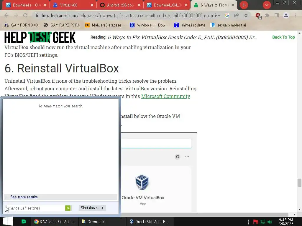The width and height of the screenshot is (302, 226).
Task: Click the helpdeskgeek address bar
Action: pyautogui.click(x=131, y=15)
